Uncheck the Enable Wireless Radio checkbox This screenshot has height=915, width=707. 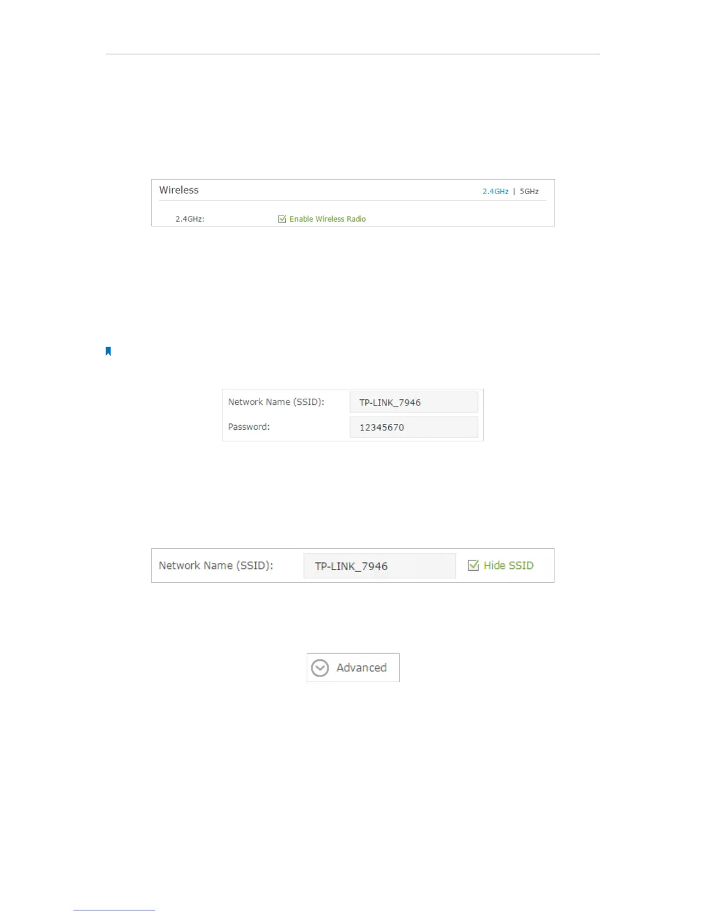point(282,219)
